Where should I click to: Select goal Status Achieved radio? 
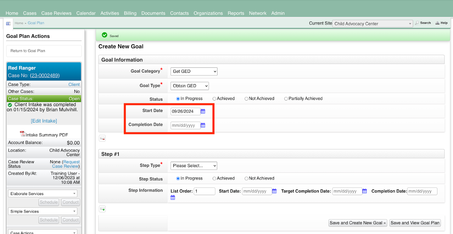coord(214,99)
